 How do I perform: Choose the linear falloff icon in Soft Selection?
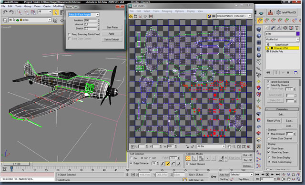click(168, 164)
